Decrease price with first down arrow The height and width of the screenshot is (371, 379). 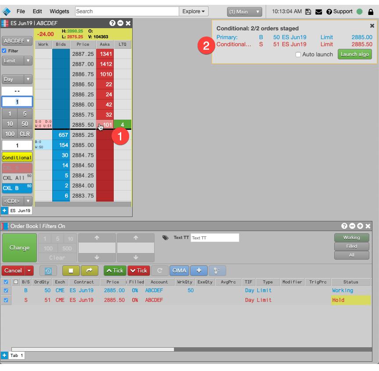click(x=97, y=257)
